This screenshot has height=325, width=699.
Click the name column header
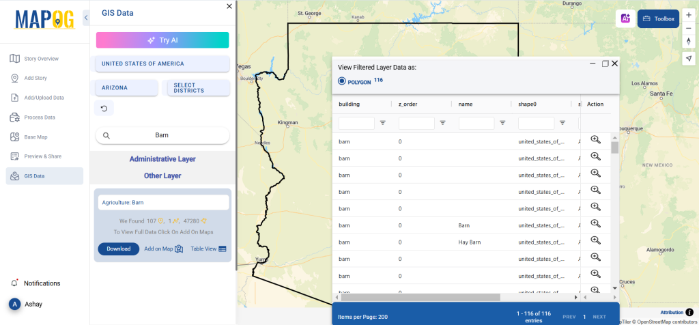[x=466, y=104]
